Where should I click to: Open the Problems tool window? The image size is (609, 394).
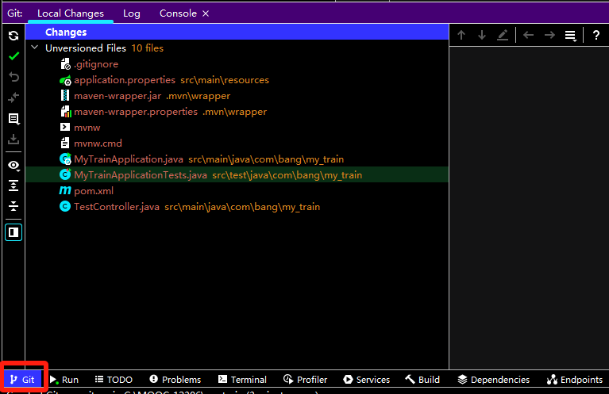(x=175, y=379)
